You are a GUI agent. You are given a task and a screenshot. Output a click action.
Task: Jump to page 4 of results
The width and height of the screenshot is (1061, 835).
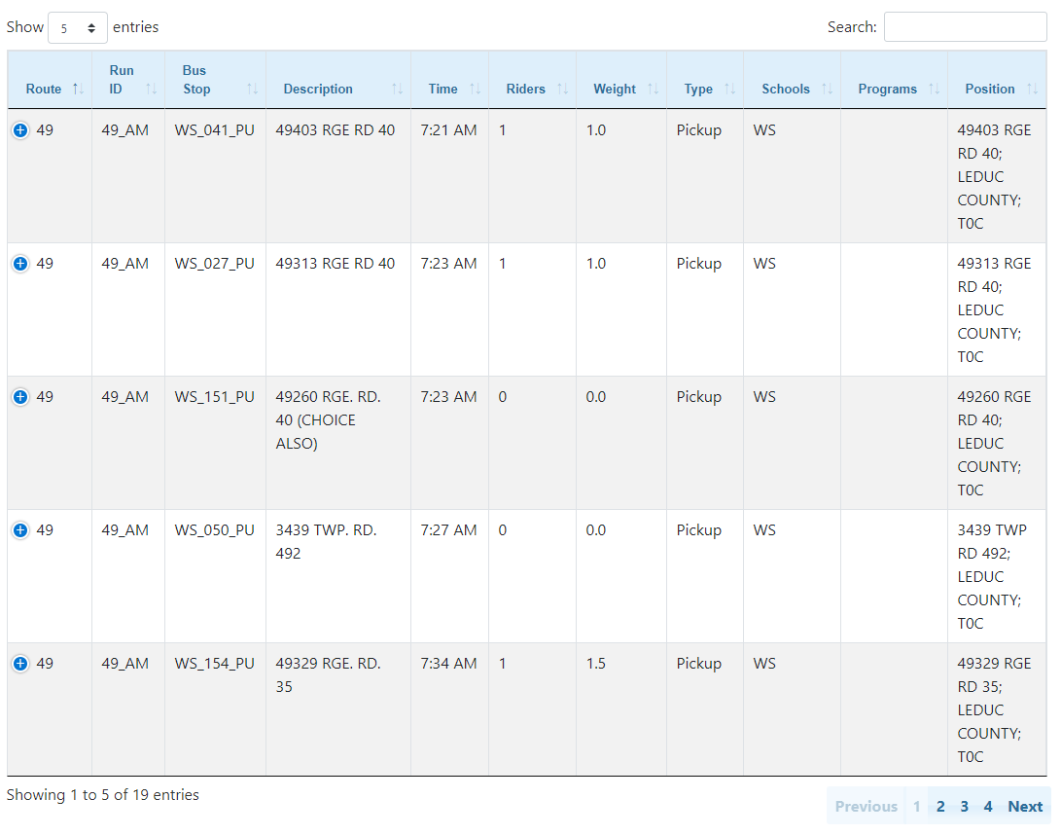coord(987,806)
